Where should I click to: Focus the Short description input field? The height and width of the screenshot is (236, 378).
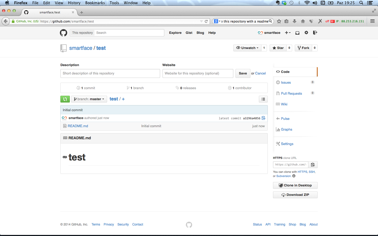tap(110, 73)
